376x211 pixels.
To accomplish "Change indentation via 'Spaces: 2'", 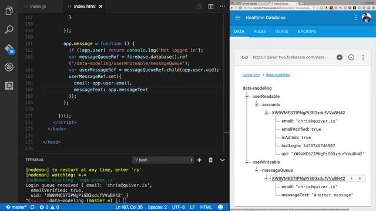I will (157, 207).
